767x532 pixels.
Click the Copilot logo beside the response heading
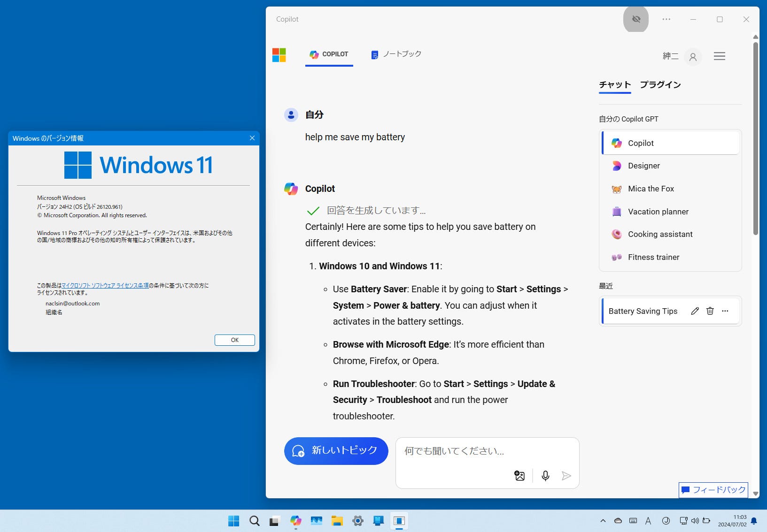pyautogui.click(x=291, y=189)
